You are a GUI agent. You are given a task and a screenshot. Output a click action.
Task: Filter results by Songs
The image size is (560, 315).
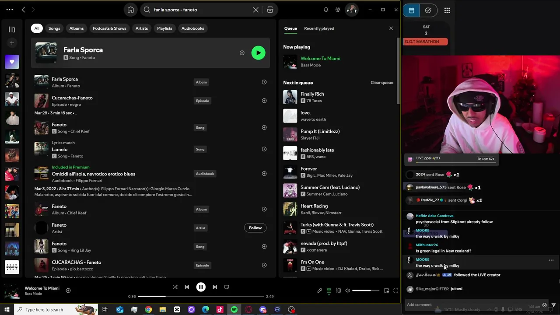(54, 28)
